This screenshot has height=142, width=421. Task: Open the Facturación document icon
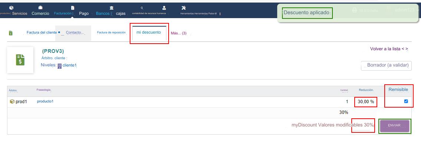point(72,8)
